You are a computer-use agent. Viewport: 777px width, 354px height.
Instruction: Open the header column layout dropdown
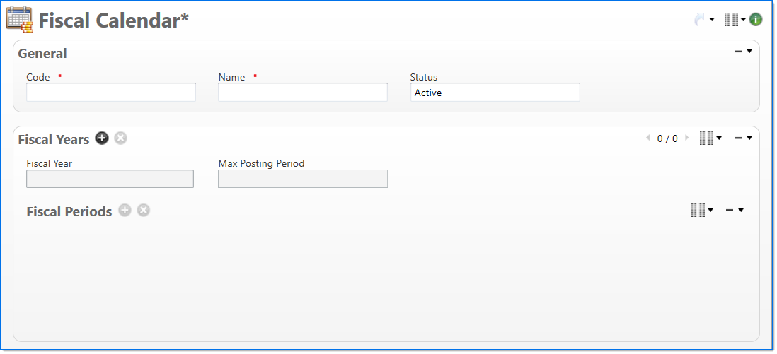tap(734, 20)
